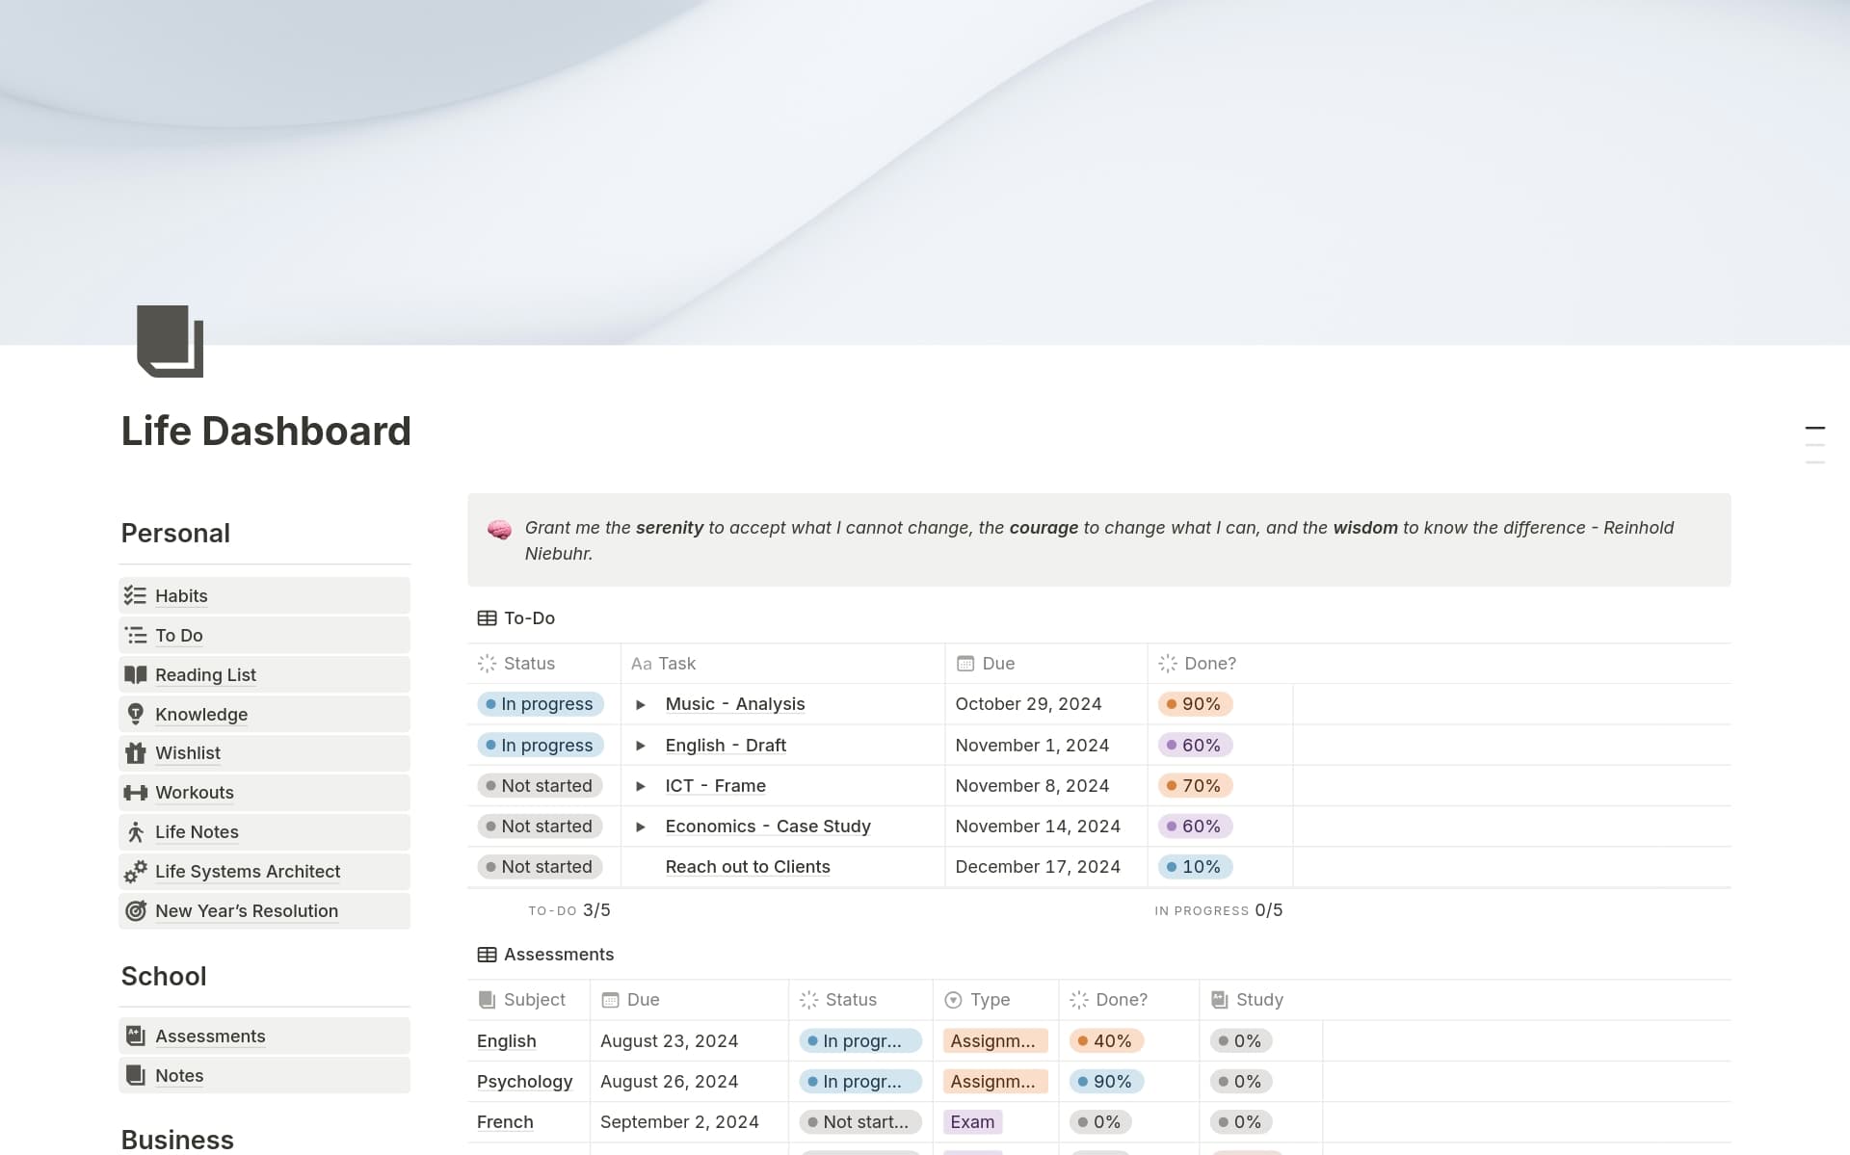The image size is (1850, 1155).
Task: Click the Knowledge lightbulb icon
Action: click(135, 714)
